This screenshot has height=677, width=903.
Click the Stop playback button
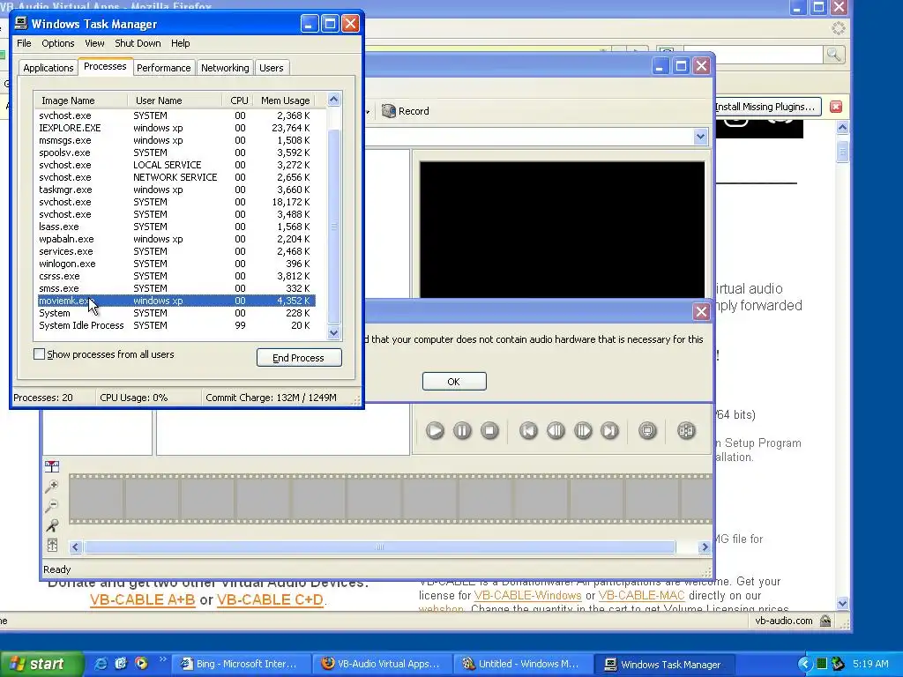[489, 430]
